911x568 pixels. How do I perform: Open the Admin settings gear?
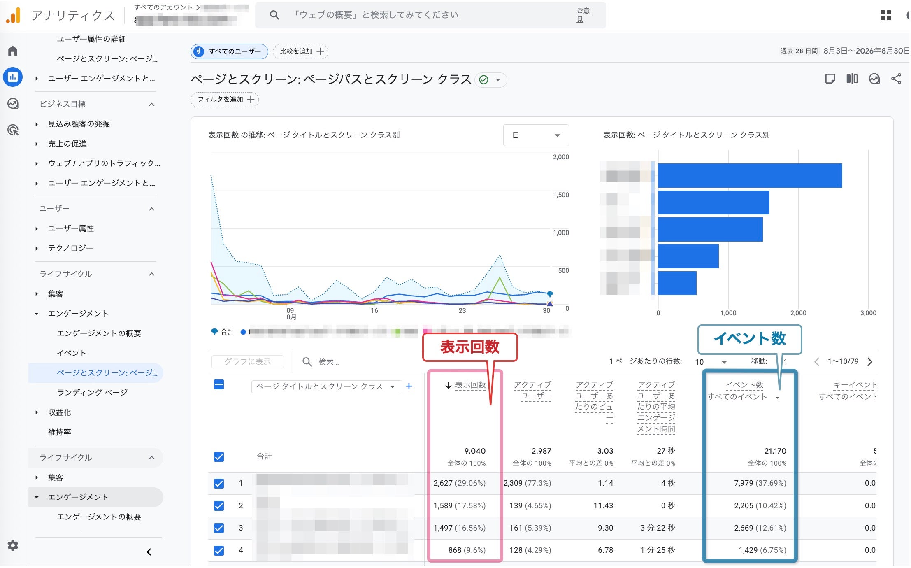click(13, 545)
